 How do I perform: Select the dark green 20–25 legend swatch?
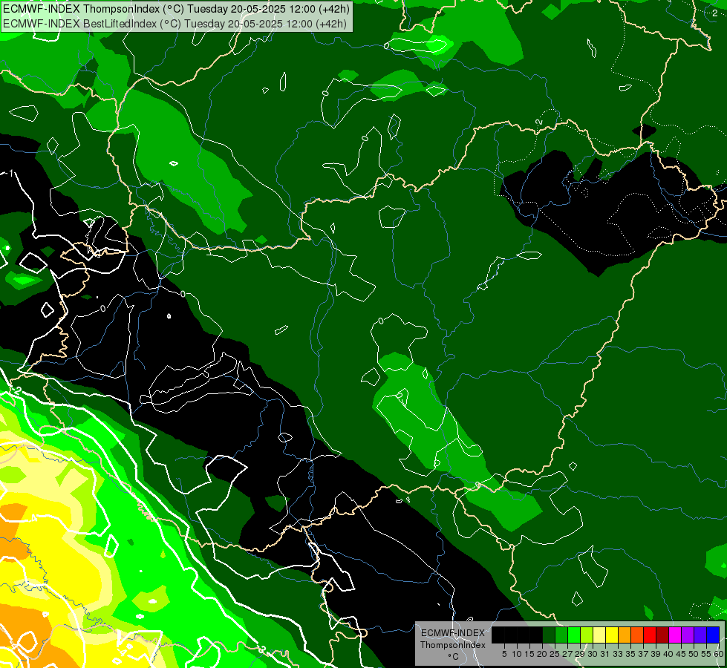tap(549, 635)
